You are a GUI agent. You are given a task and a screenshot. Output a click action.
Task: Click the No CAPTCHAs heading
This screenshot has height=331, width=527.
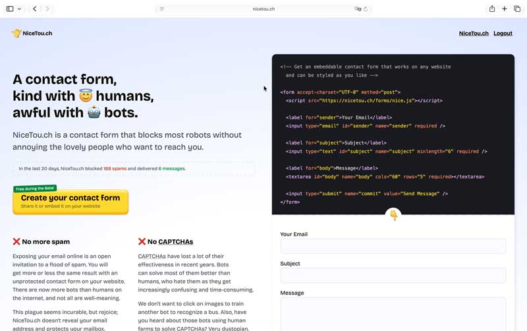pos(170,241)
